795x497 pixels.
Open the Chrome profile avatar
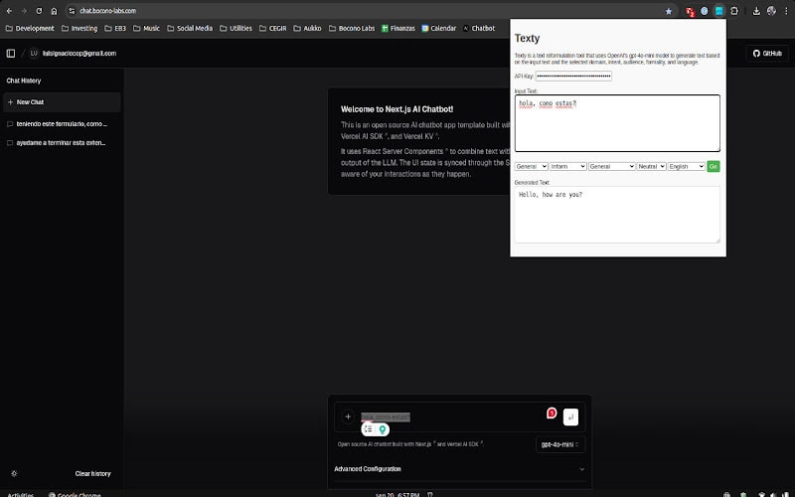[x=772, y=11]
